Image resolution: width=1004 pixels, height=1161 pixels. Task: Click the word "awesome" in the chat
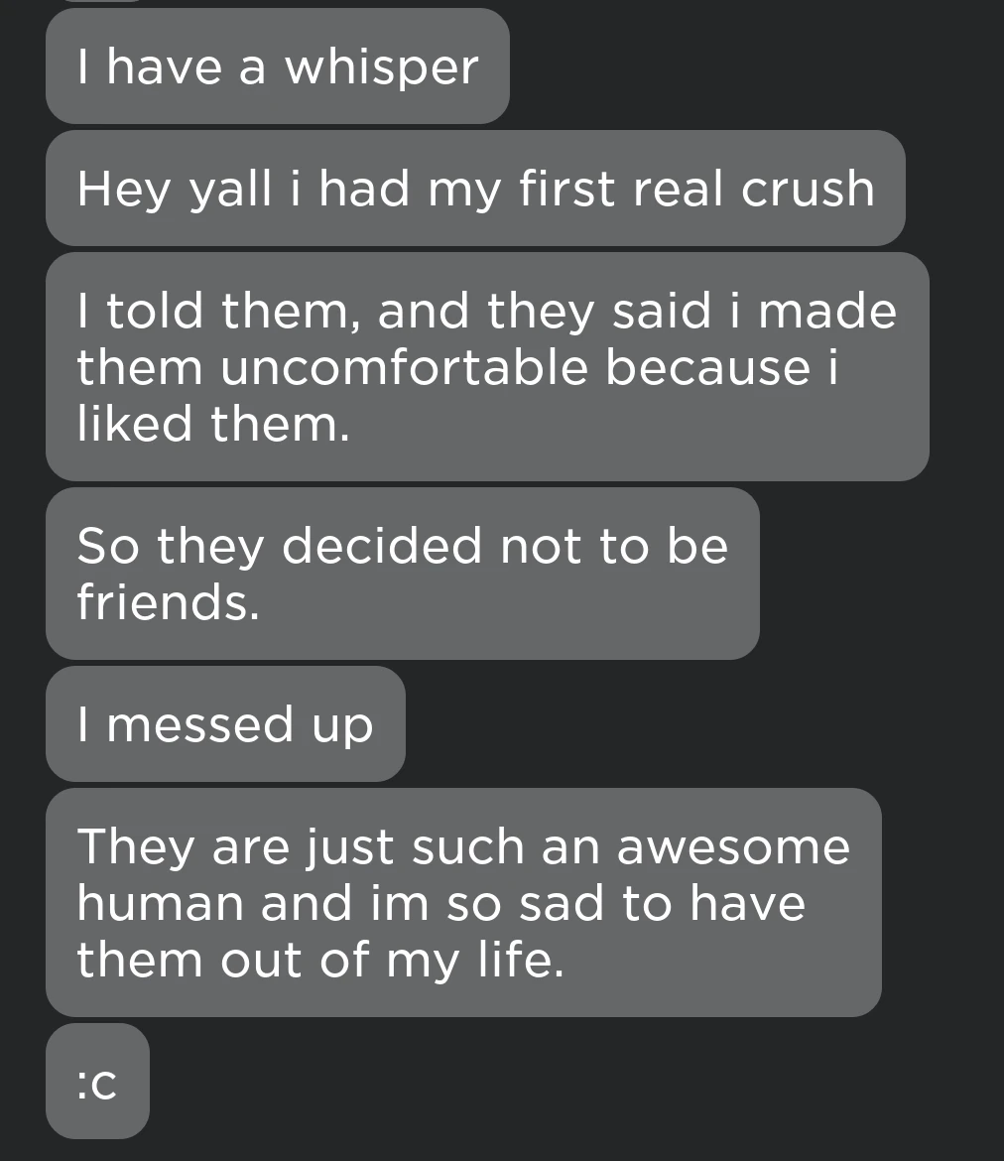tap(732, 847)
